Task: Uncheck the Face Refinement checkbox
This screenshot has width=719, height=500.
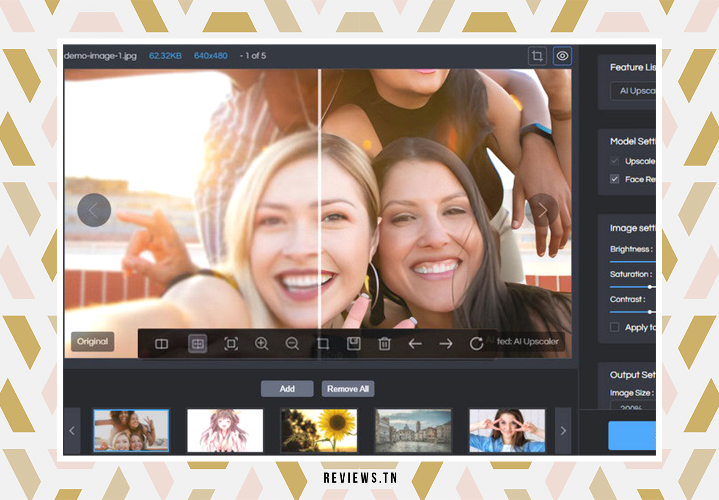Action: click(x=615, y=179)
